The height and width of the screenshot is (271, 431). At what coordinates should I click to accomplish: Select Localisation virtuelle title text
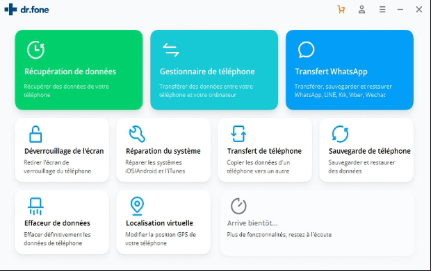(159, 223)
